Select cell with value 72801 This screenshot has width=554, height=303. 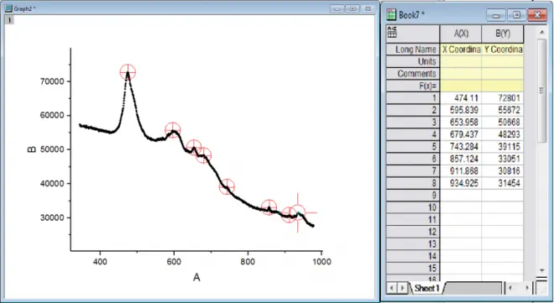click(503, 98)
